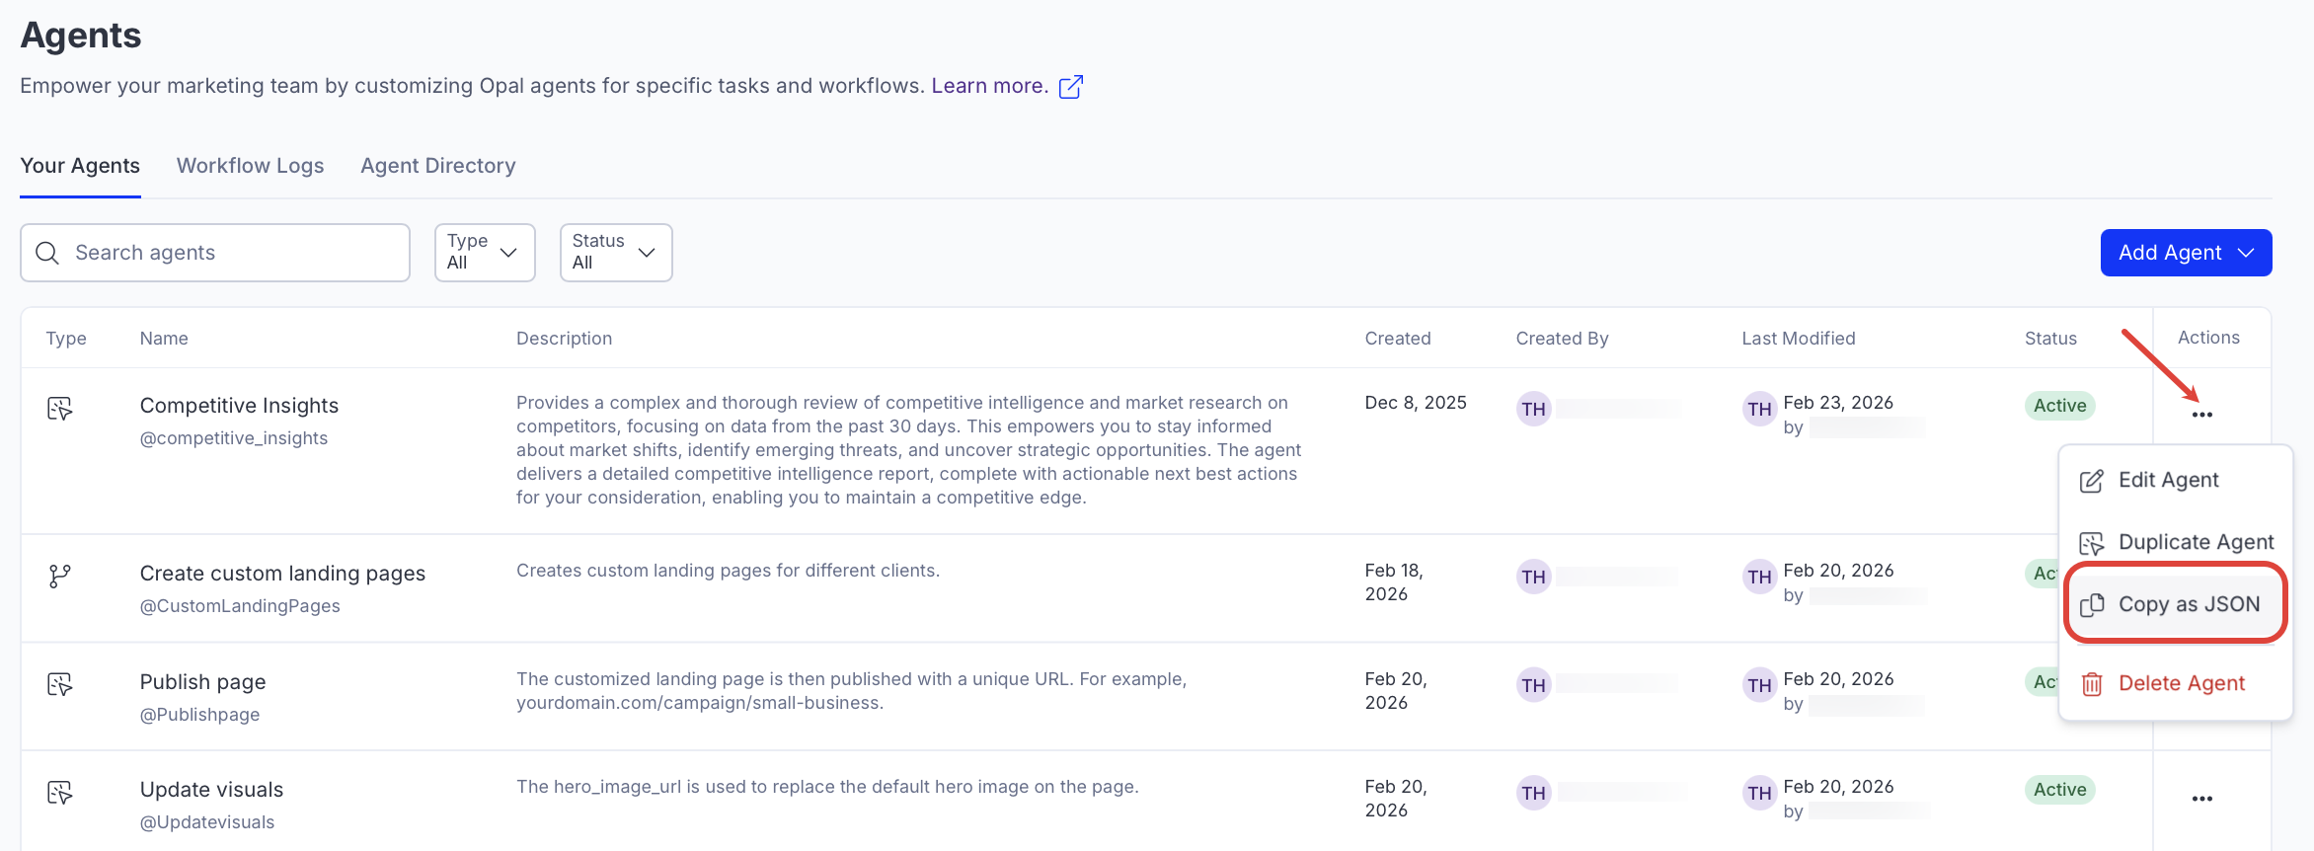Click the TH avatar in Competitive Insights Created By
This screenshot has height=851, width=2314.
(1533, 409)
